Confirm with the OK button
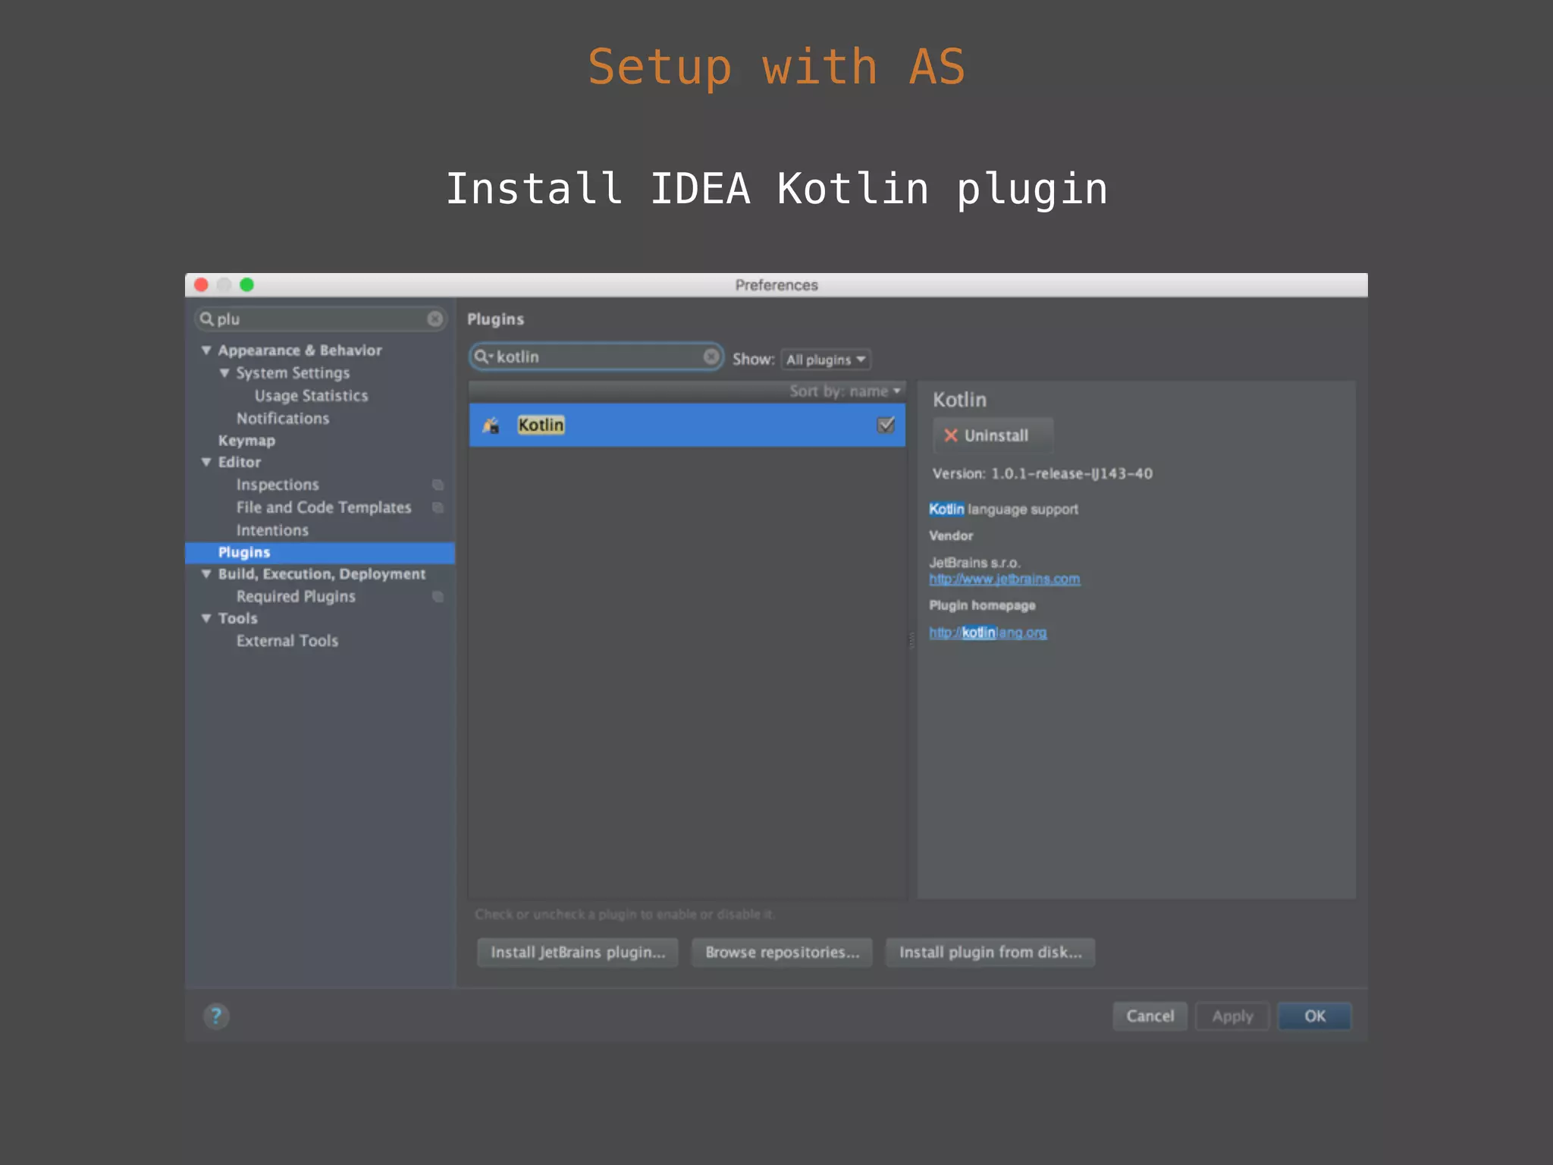 [1315, 1016]
